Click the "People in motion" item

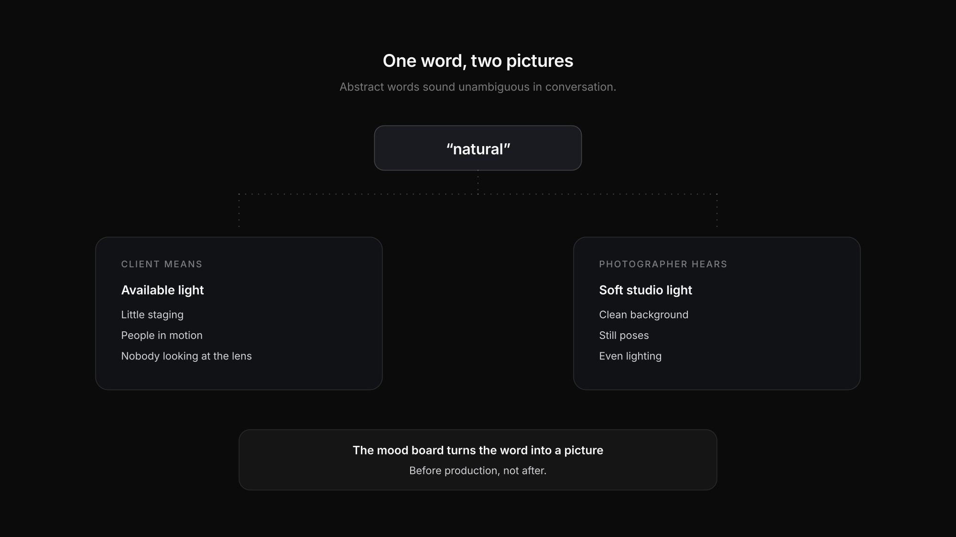[162, 335]
